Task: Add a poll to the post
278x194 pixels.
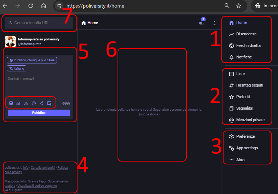Action: [x=18, y=103]
